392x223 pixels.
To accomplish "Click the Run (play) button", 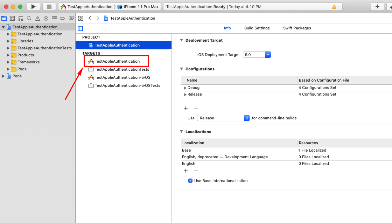I will [33, 7].
